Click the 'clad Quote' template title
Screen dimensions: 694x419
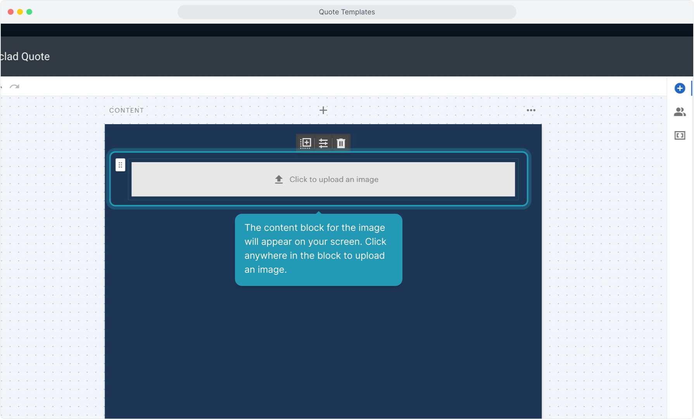pyautogui.click(x=25, y=57)
